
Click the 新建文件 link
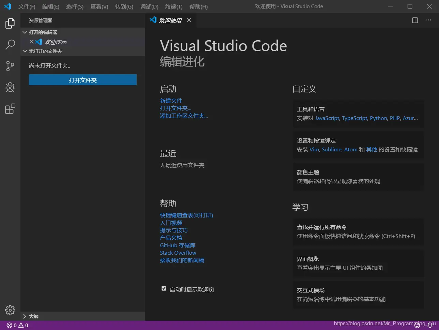click(x=171, y=101)
